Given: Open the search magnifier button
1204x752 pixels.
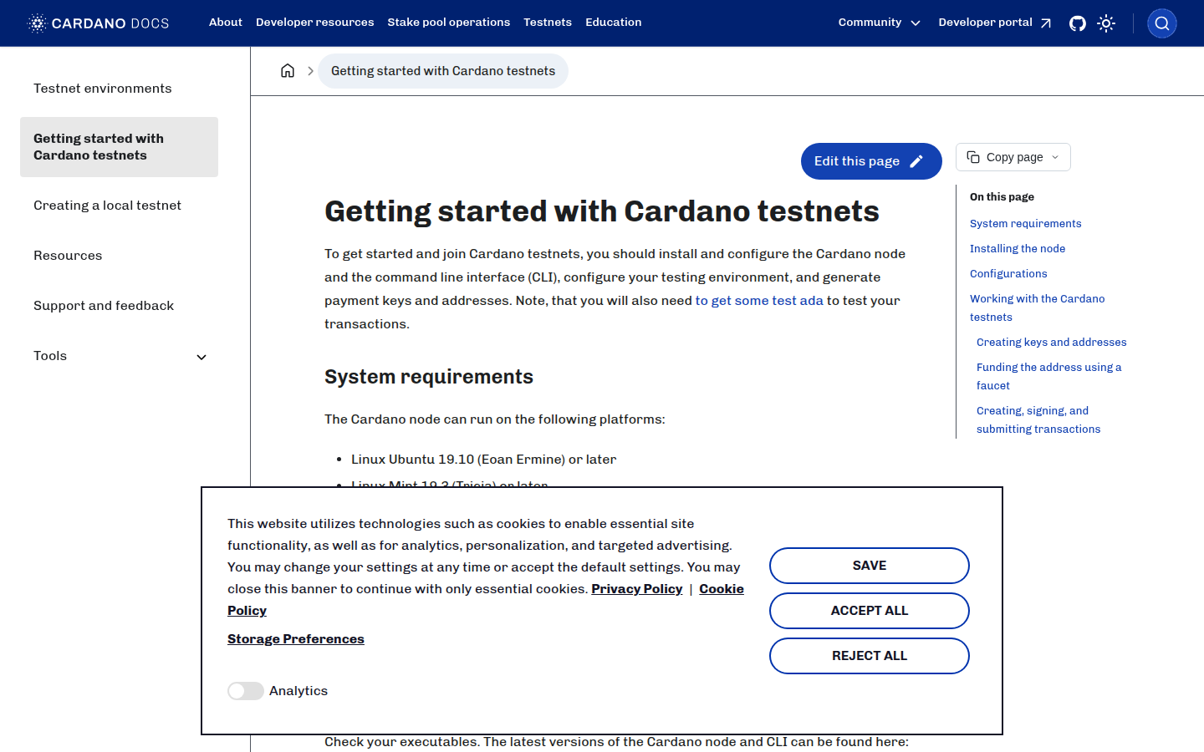Looking at the screenshot, I should coord(1162,23).
